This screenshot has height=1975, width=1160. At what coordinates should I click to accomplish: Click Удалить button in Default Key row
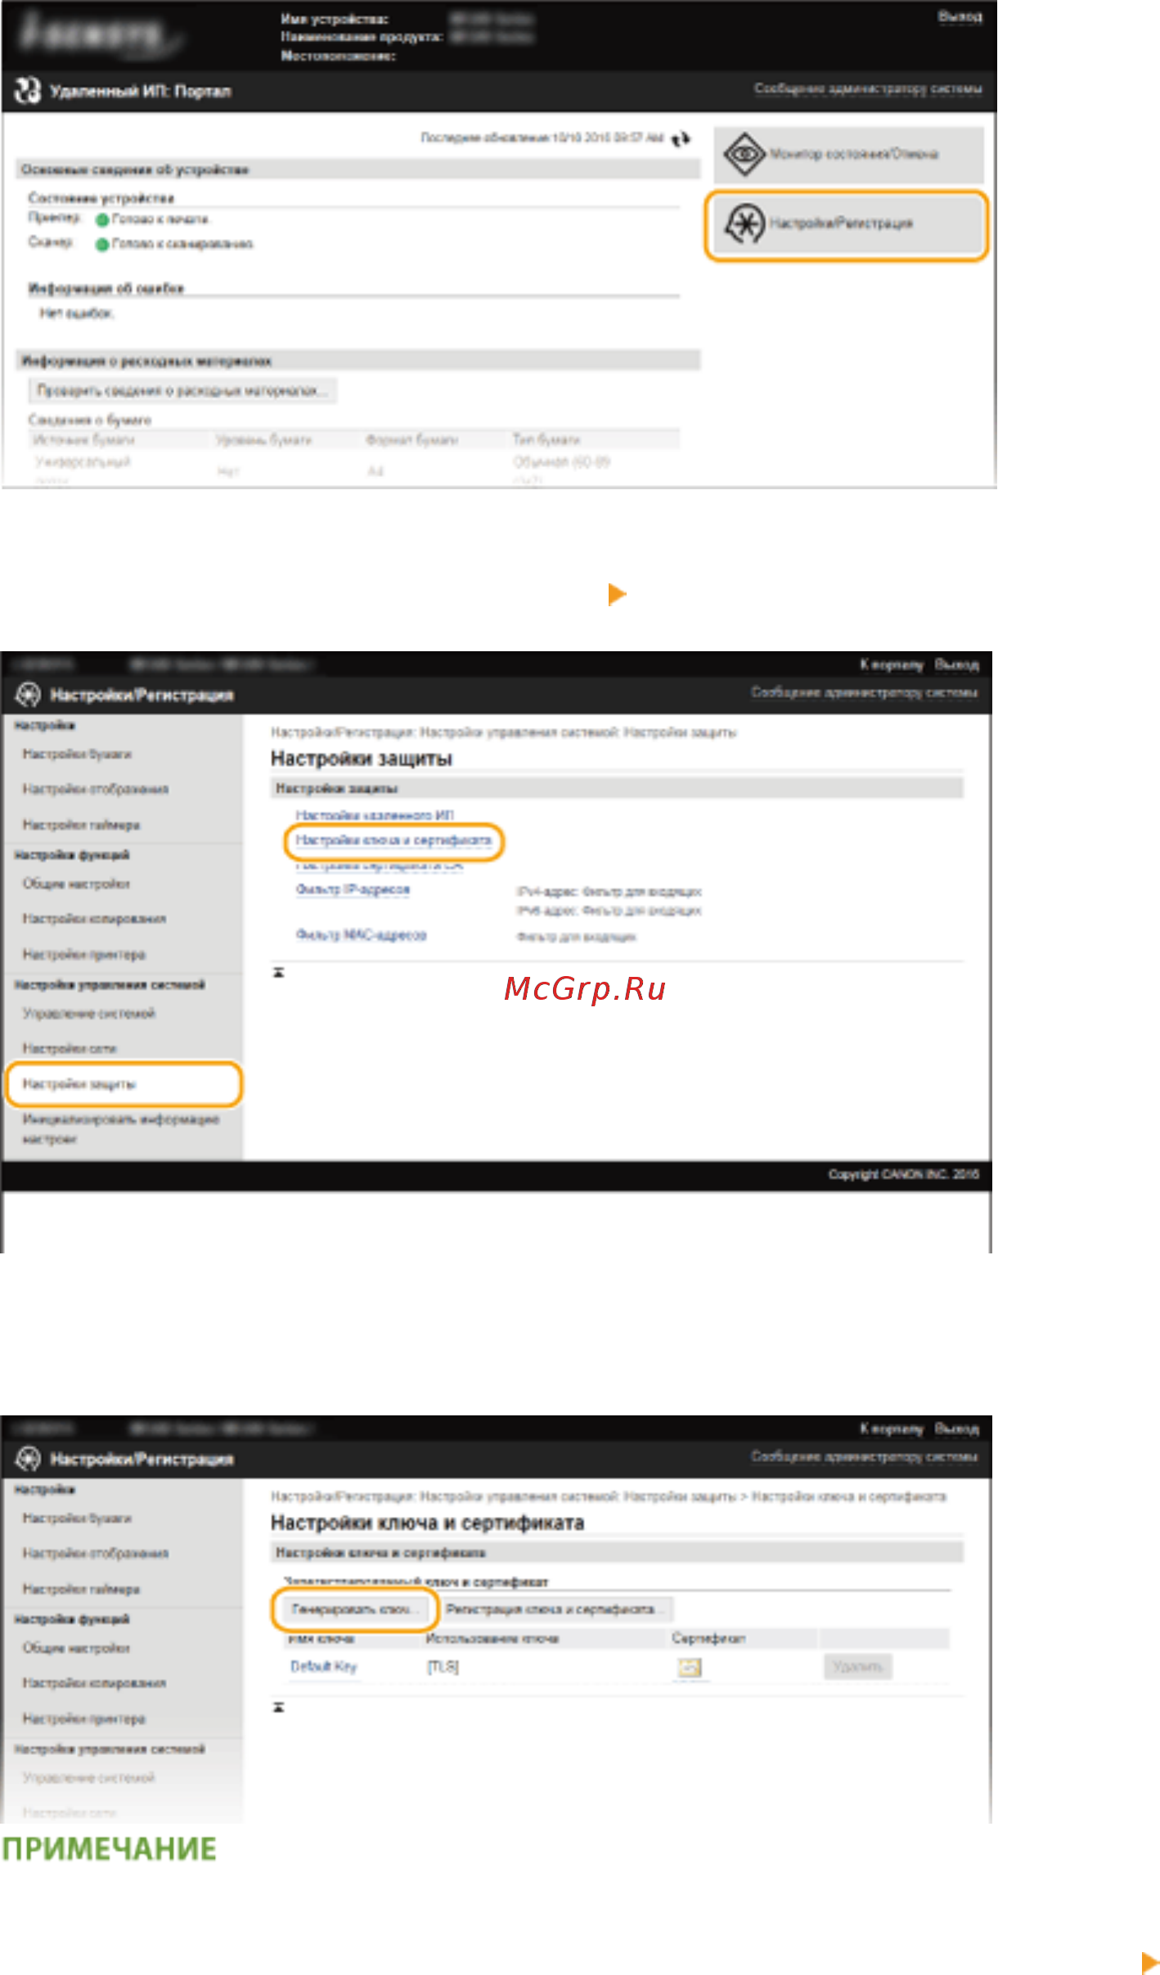tap(857, 1667)
